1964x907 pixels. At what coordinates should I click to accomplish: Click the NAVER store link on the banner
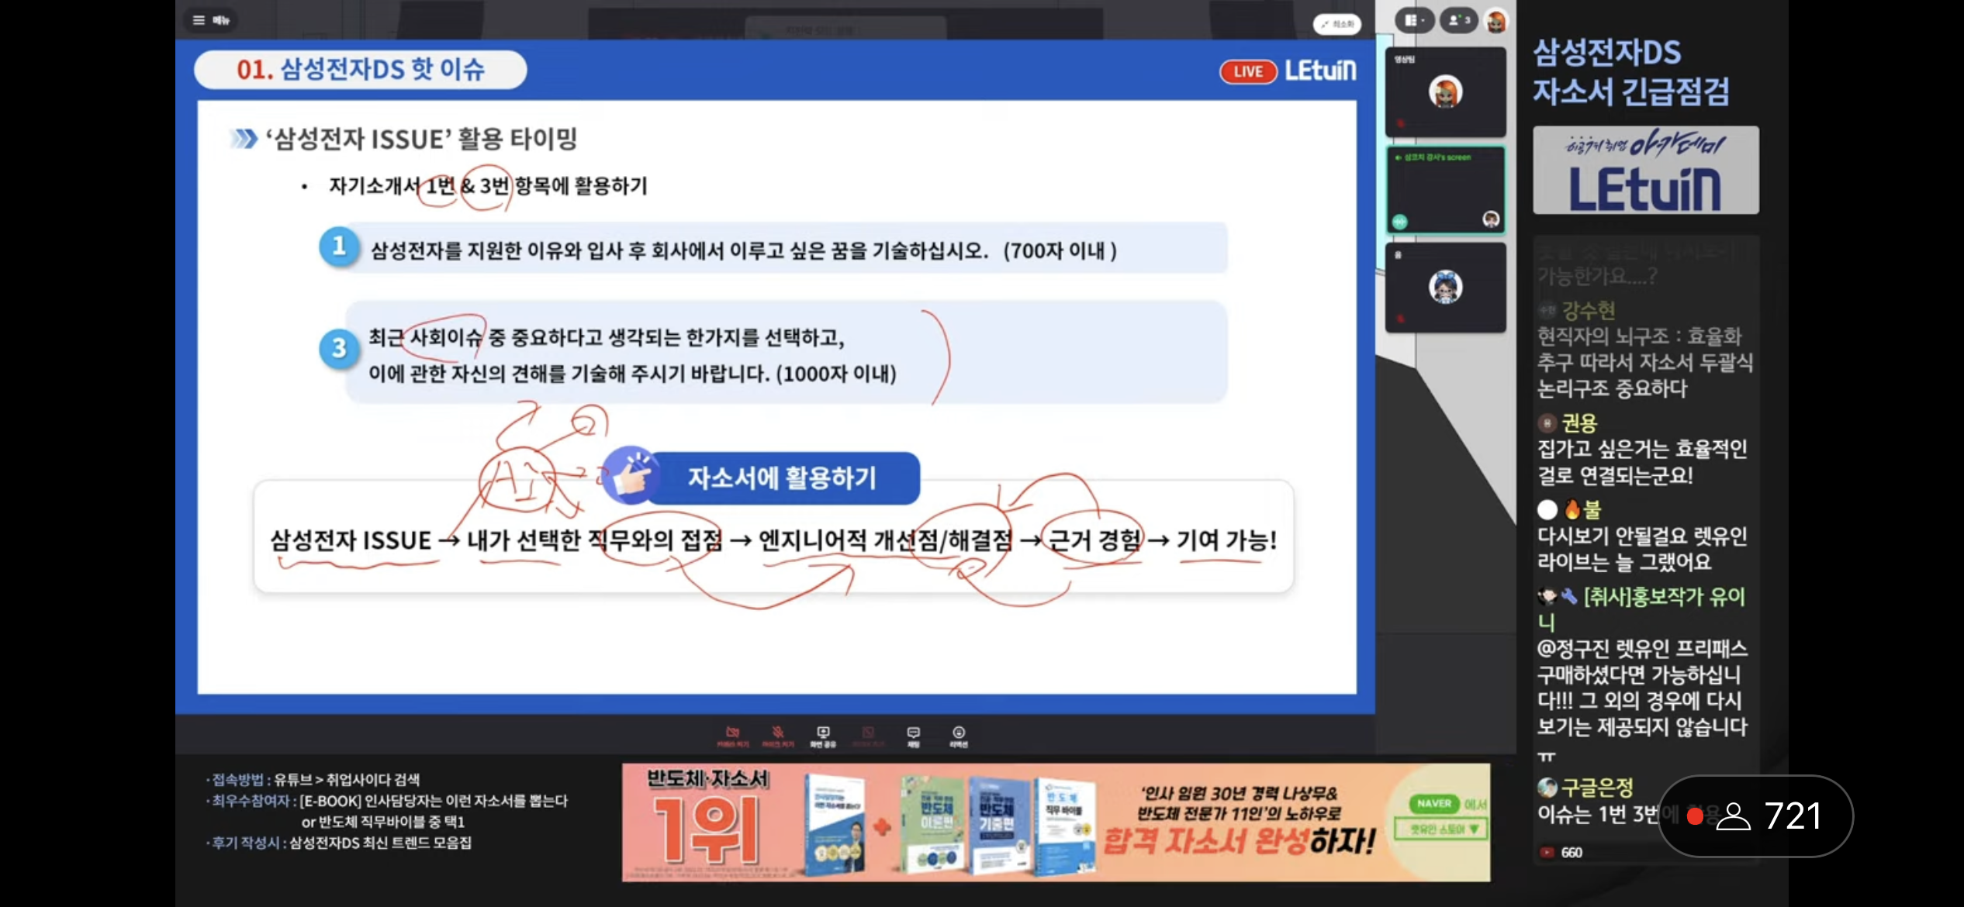click(1434, 804)
